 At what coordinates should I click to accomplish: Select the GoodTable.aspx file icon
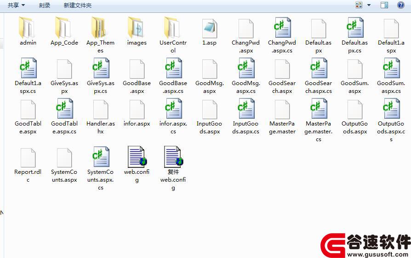(x=28, y=109)
